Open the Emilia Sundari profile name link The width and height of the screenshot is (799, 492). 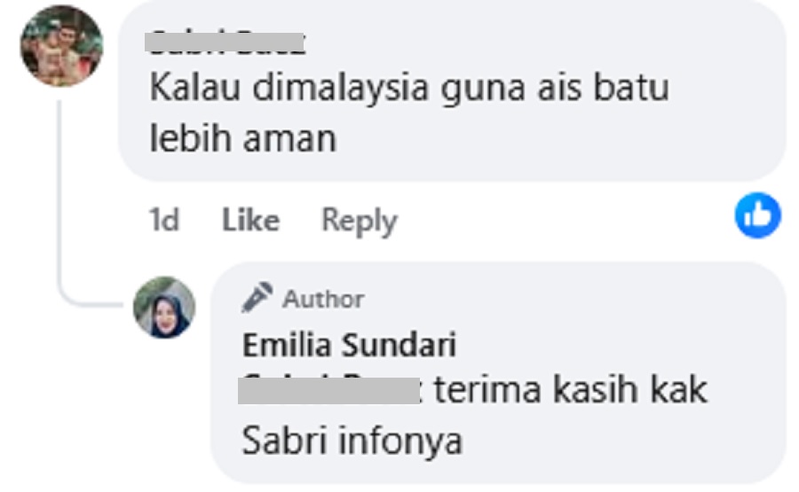349,345
